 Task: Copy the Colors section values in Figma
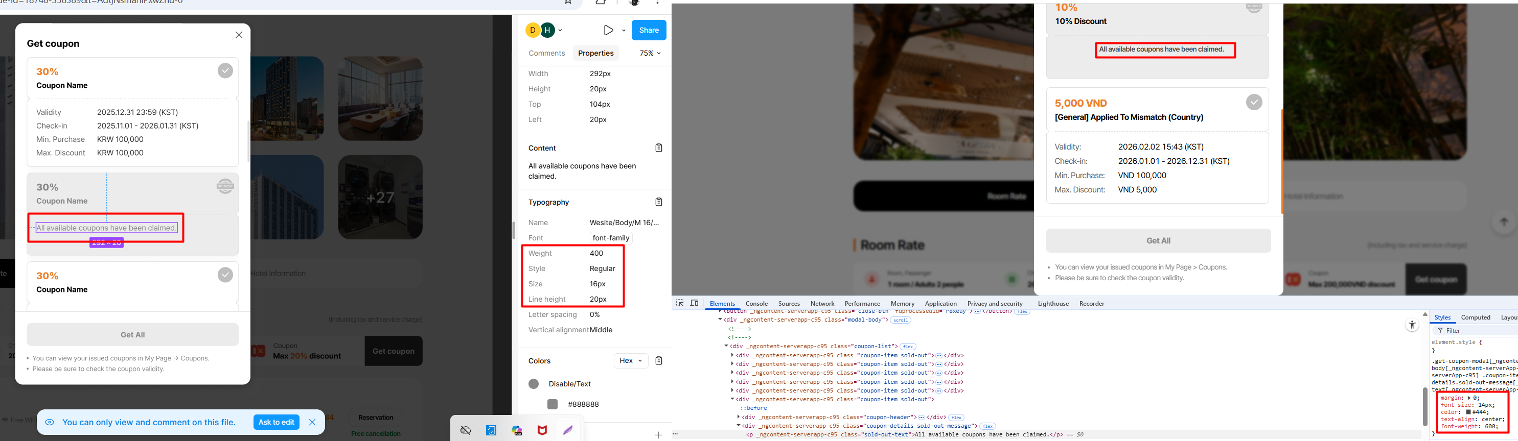coord(659,360)
